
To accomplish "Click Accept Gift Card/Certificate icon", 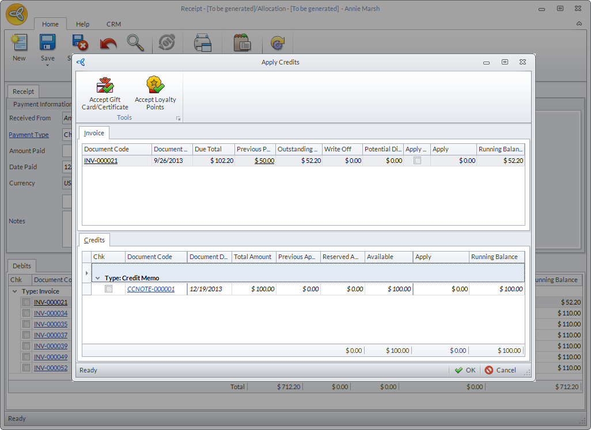I will 105,86.
